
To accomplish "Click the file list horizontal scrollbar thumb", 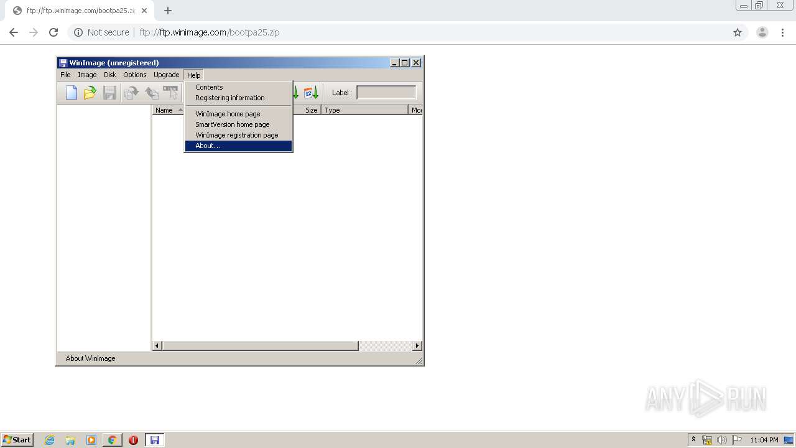I will click(261, 346).
